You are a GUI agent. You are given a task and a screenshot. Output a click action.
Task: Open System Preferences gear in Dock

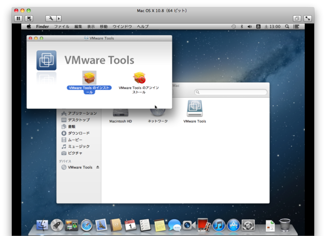coord(248,225)
